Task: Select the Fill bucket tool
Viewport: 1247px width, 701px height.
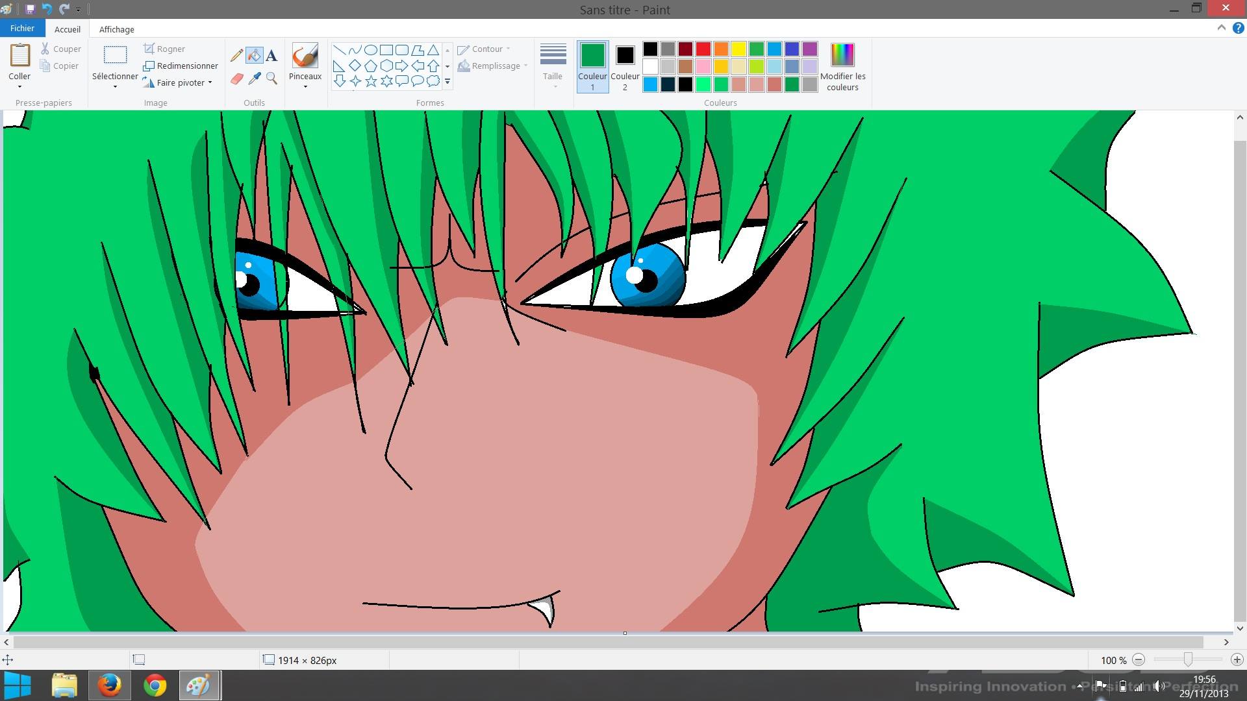Action: tap(255, 55)
